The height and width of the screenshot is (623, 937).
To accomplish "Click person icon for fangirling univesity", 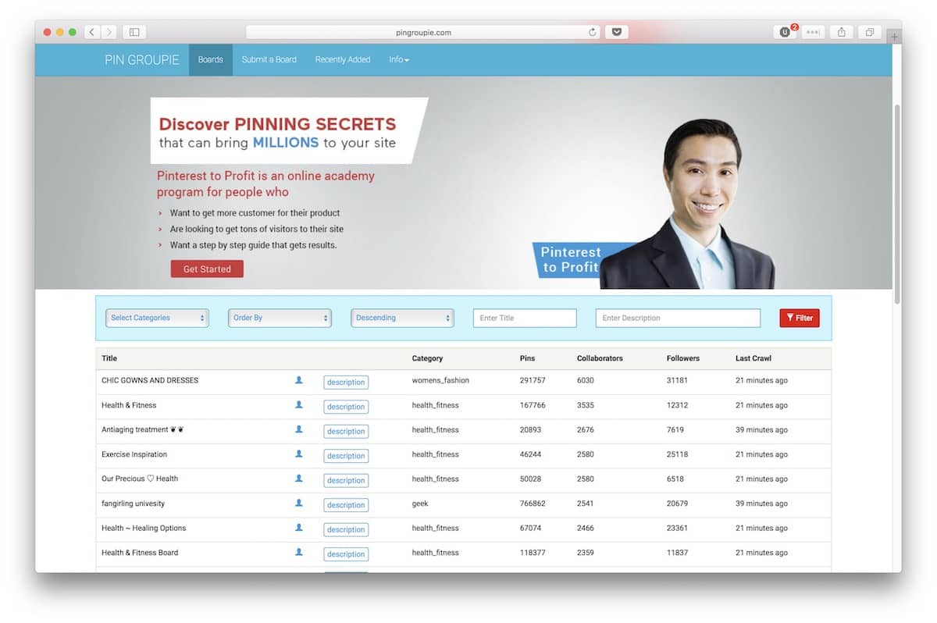I will click(x=298, y=503).
